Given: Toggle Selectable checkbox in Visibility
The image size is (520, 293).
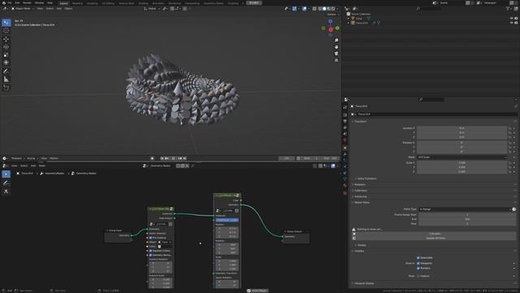Looking at the screenshot, I should (x=418, y=257).
